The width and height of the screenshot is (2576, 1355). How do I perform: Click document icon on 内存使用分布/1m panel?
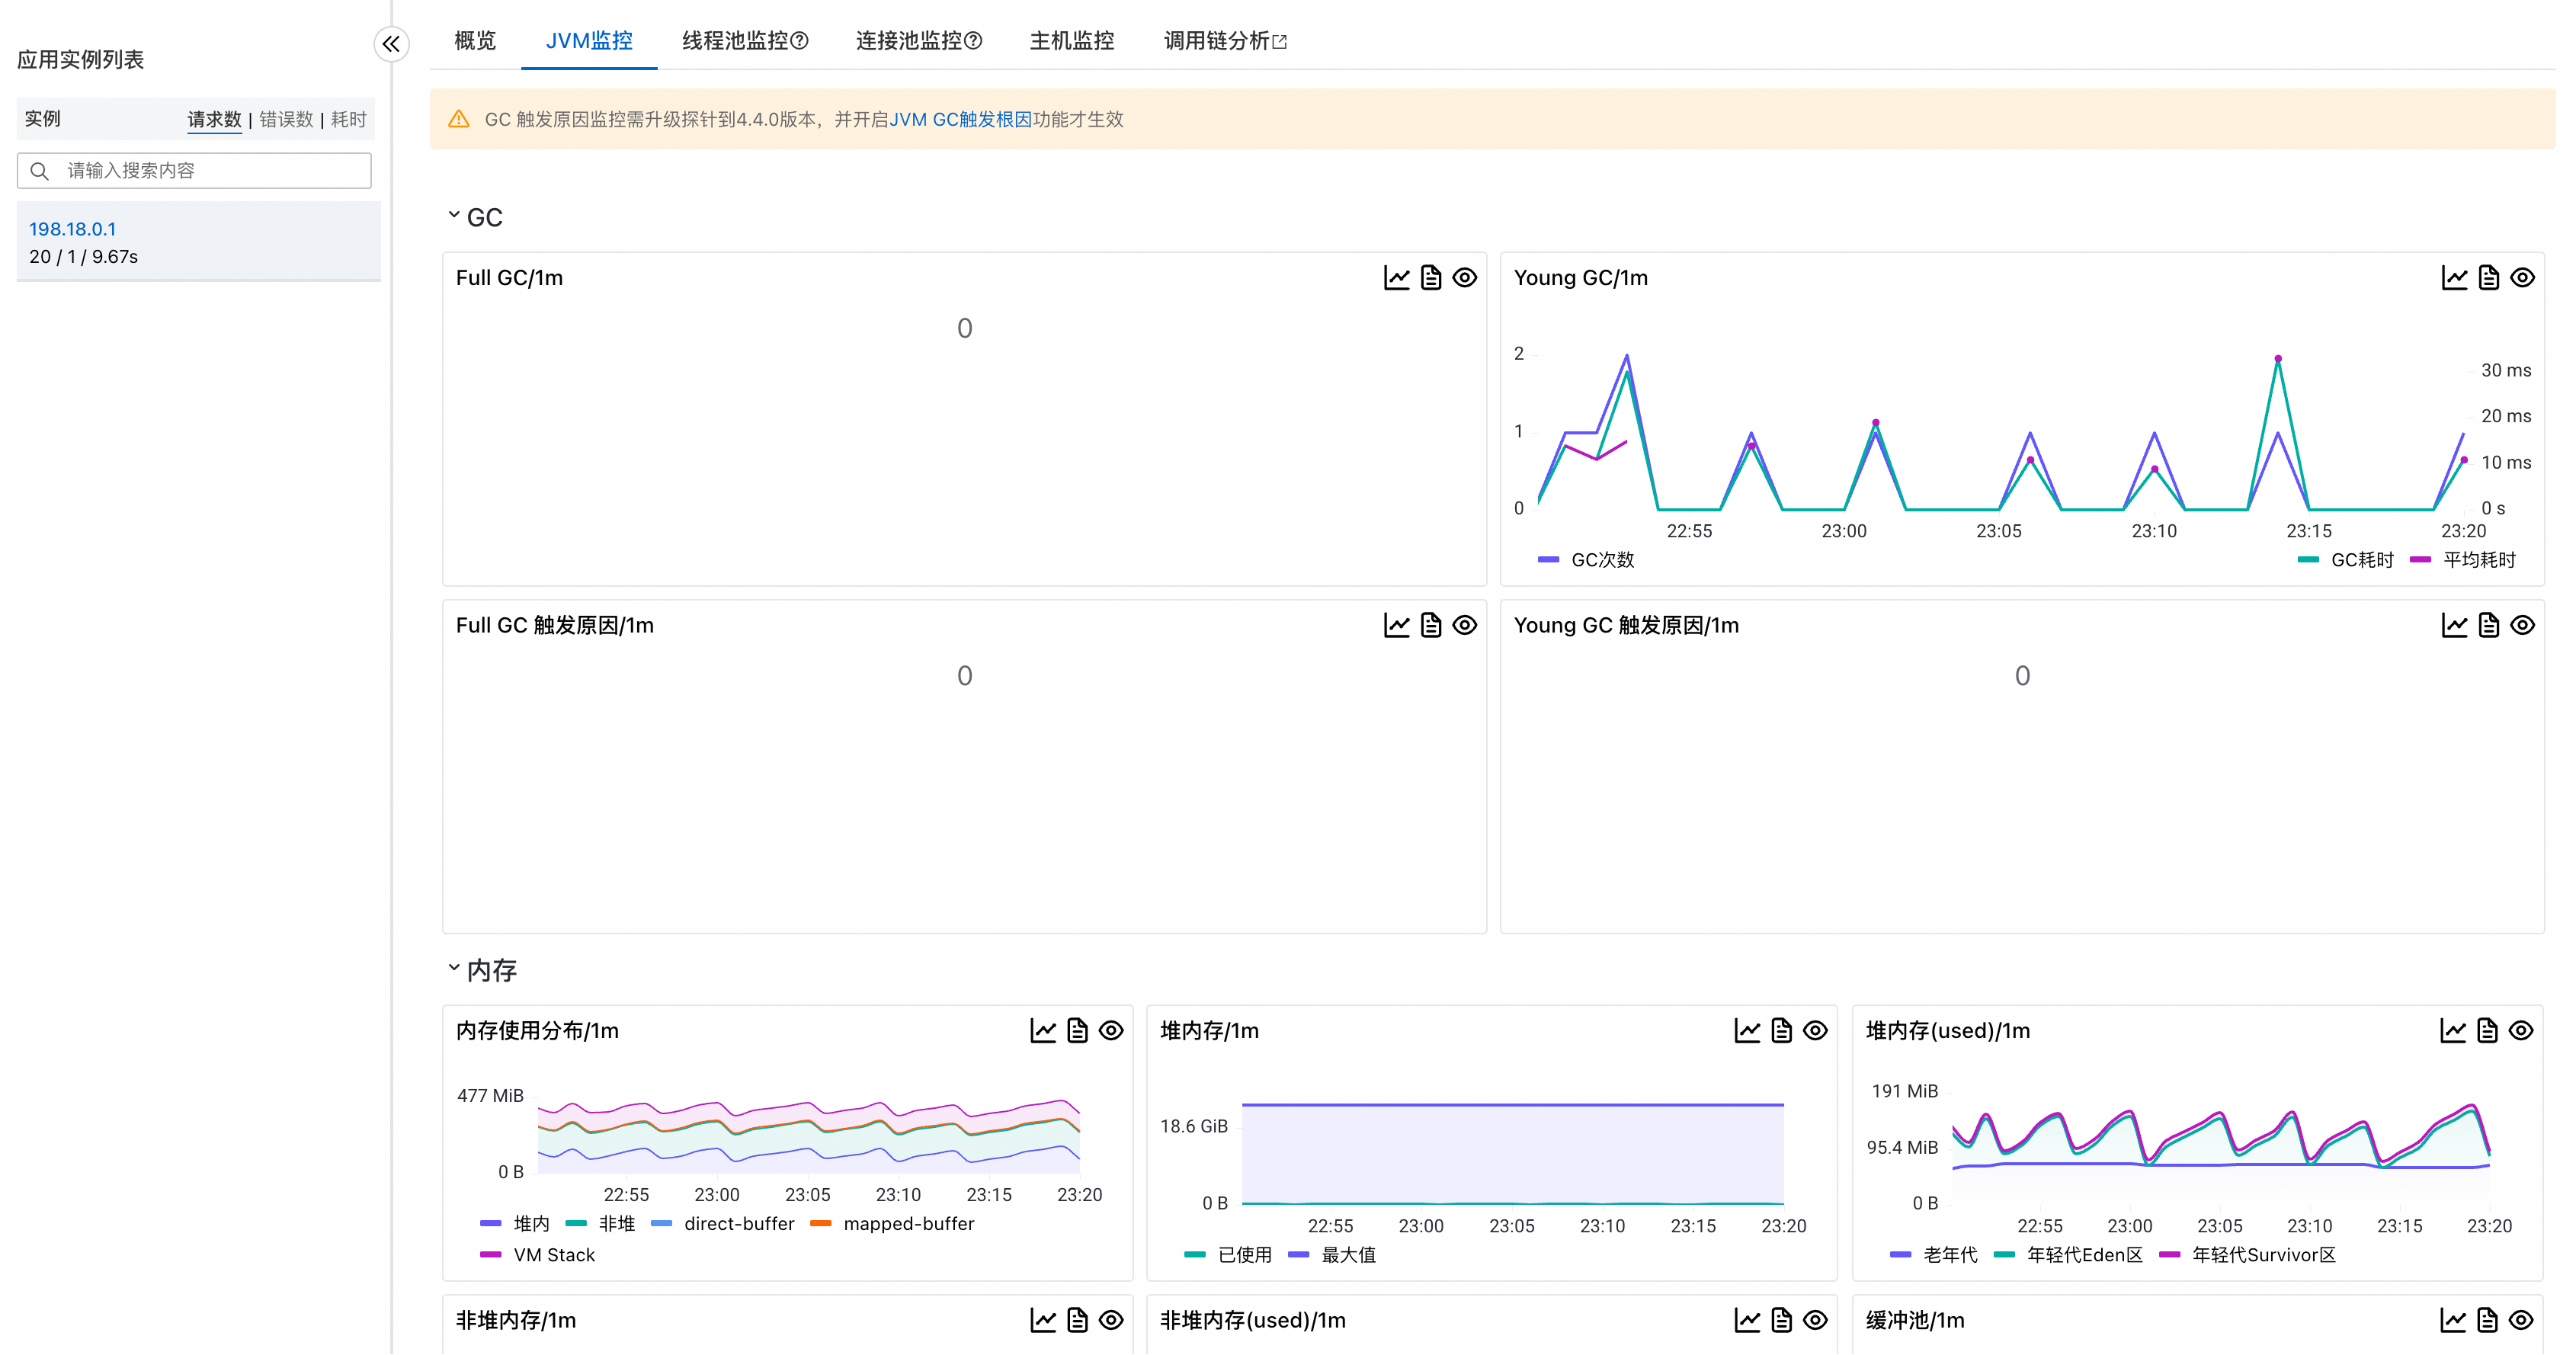click(x=1076, y=1031)
